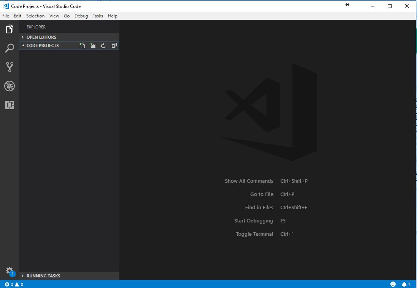Open the Go menu

(67, 16)
